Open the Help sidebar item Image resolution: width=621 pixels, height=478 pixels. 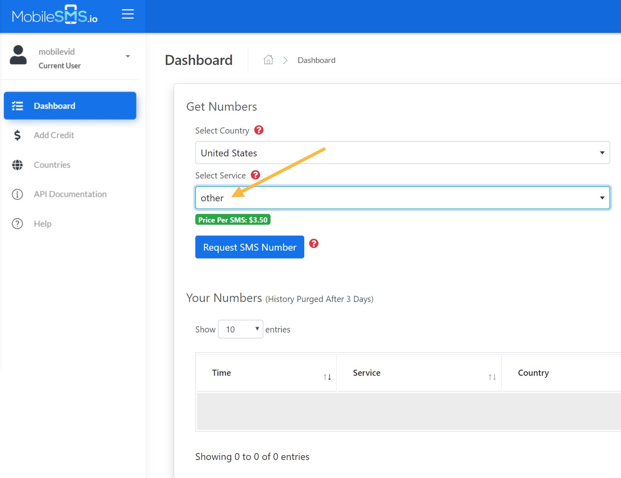click(43, 224)
